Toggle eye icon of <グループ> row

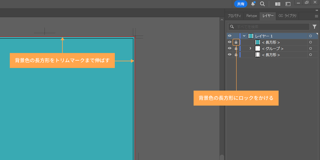click(x=230, y=48)
